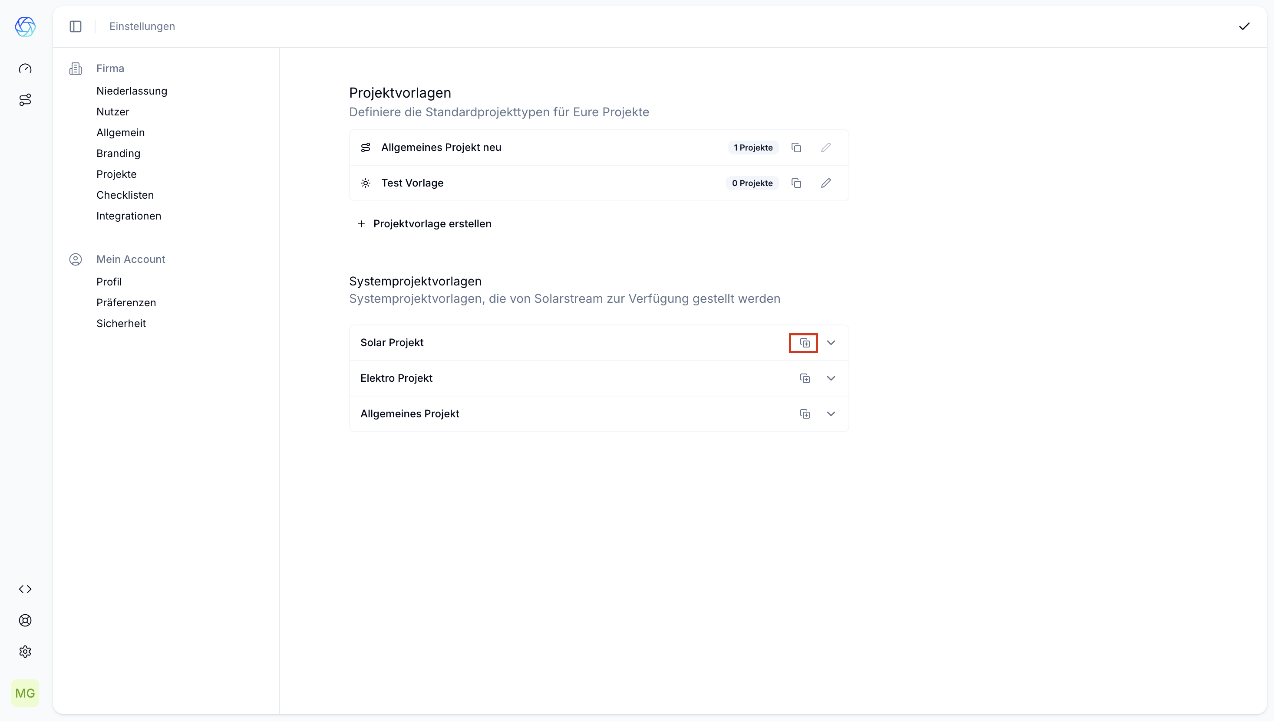The height and width of the screenshot is (721, 1274).
Task: Open the dashboard gauge icon
Action: 25,69
